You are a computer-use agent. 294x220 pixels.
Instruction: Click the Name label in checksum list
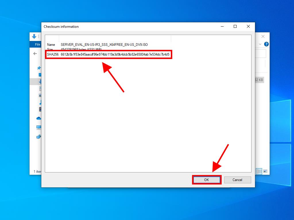[x=51, y=44]
